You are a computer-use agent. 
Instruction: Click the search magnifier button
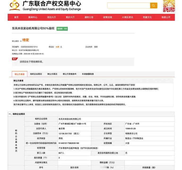tap(153, 6)
